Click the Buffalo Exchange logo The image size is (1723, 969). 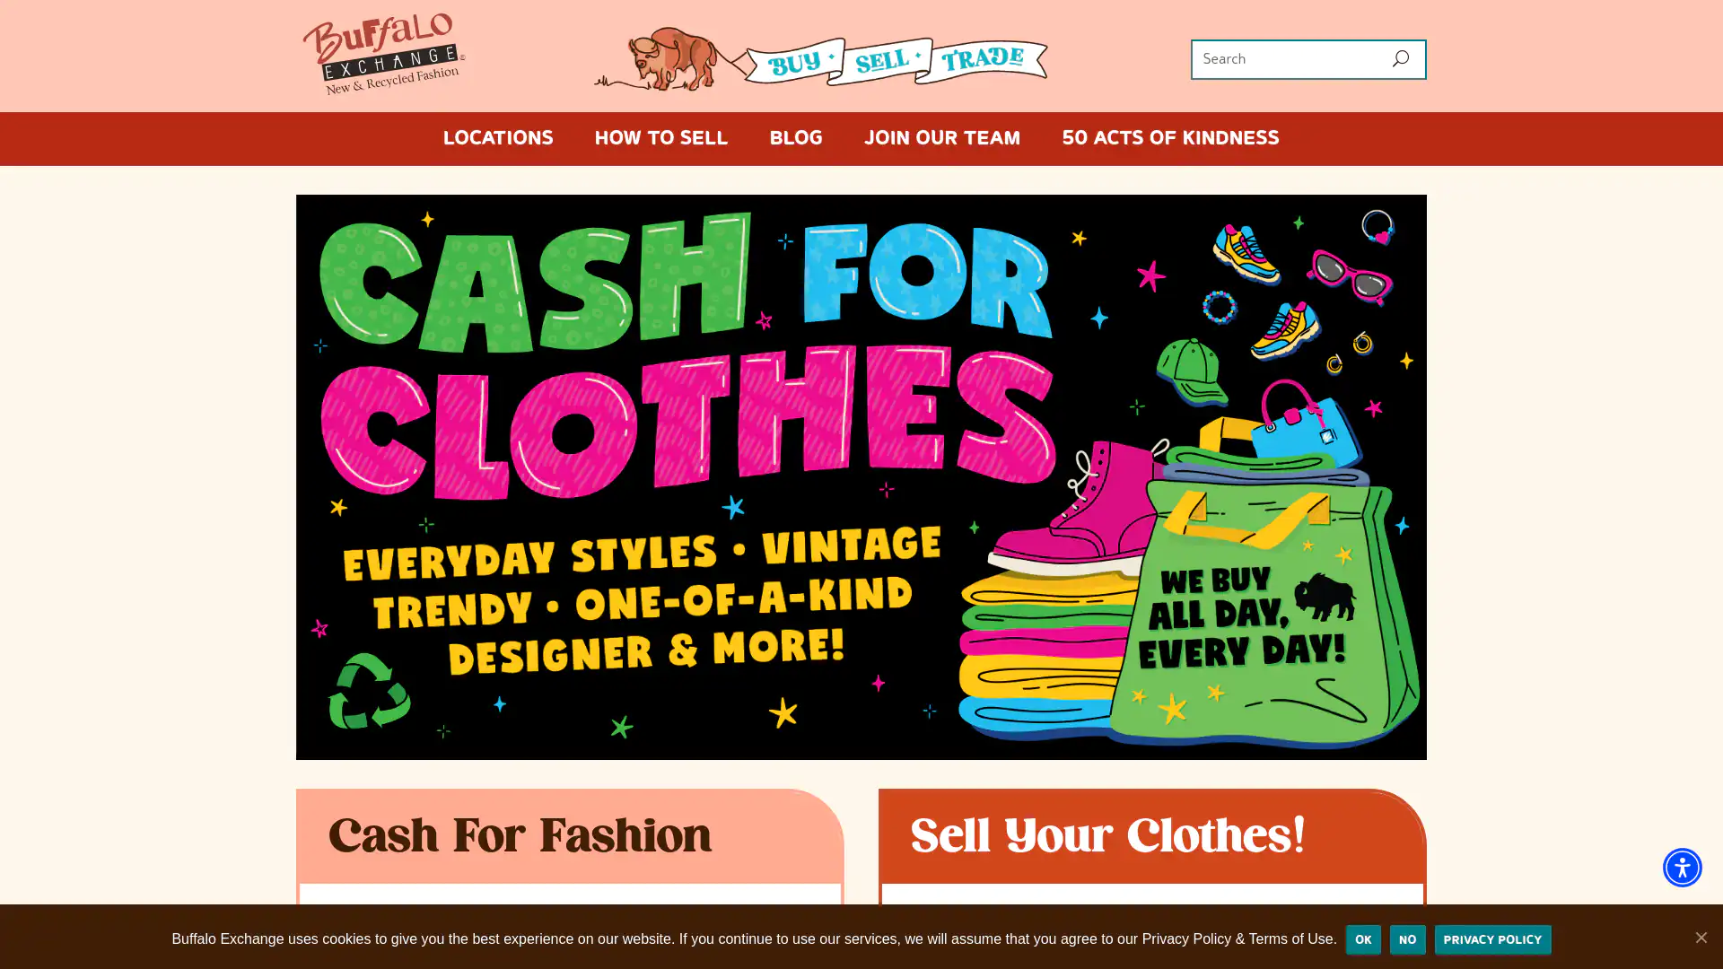coord(383,54)
